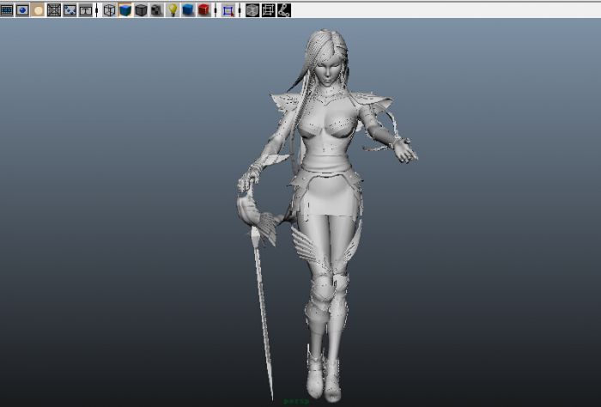Click the safe title 'T' frame icon
This screenshot has height=407, width=601.
click(85, 10)
